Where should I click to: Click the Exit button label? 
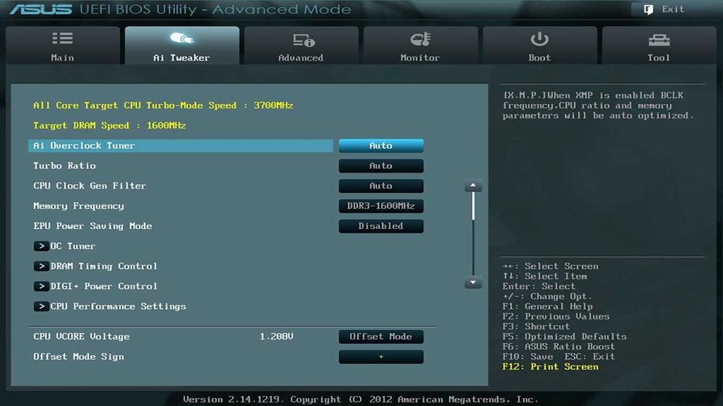672,9
